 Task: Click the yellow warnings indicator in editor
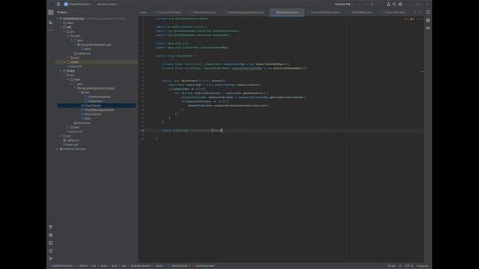(412, 19)
